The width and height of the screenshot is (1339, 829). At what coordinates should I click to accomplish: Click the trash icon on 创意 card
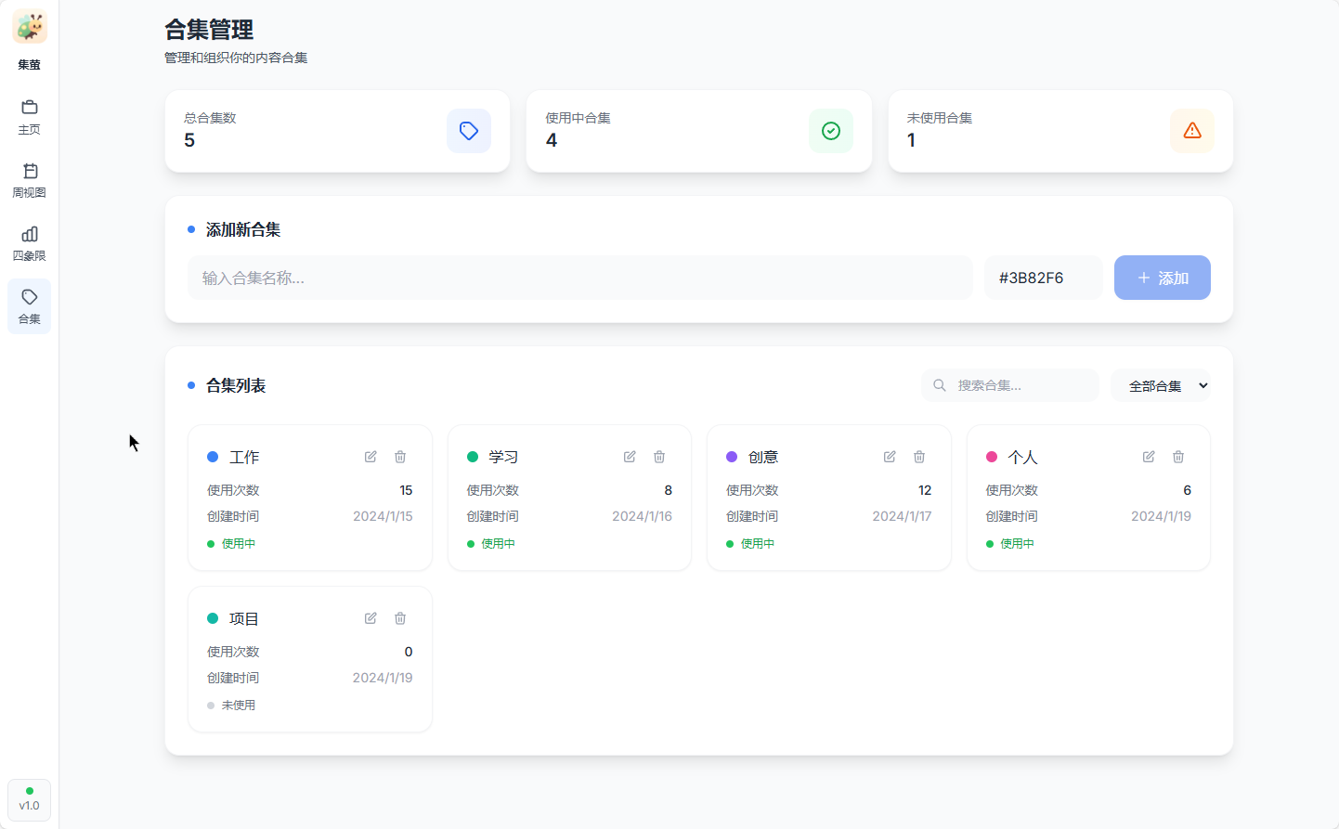(x=919, y=457)
